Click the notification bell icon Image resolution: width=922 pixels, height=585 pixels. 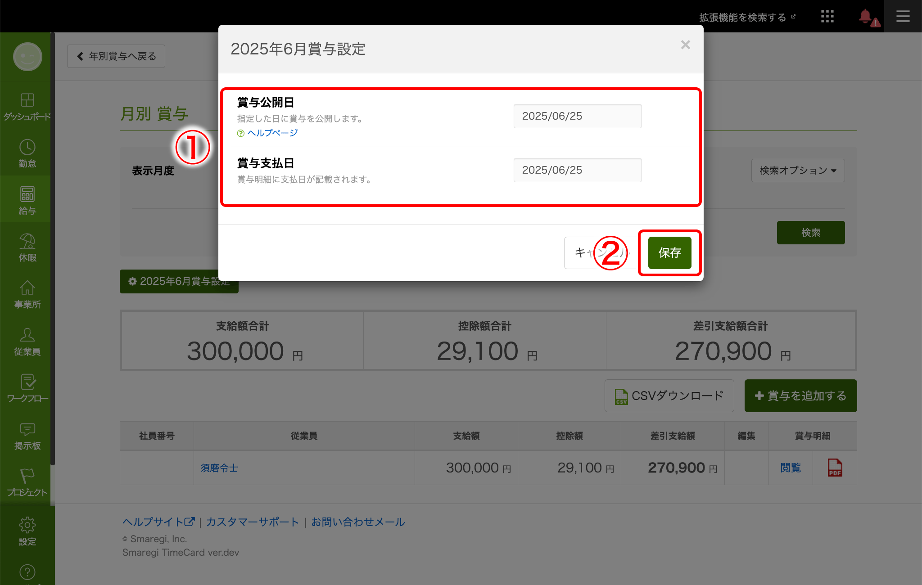pyautogui.click(x=865, y=17)
